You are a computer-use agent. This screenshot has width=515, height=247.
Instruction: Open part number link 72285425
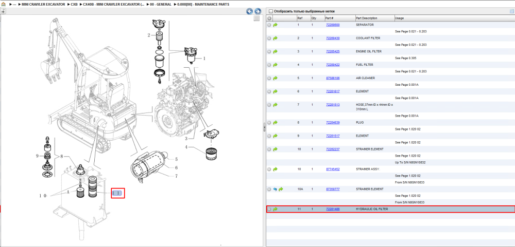click(333, 51)
